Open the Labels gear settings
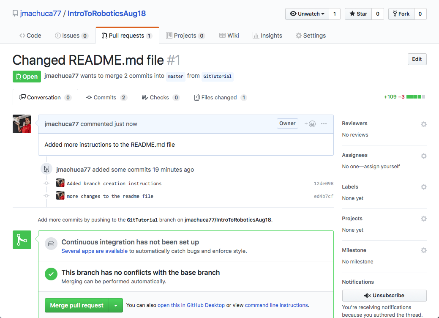This screenshot has height=318, width=439. [x=424, y=187]
